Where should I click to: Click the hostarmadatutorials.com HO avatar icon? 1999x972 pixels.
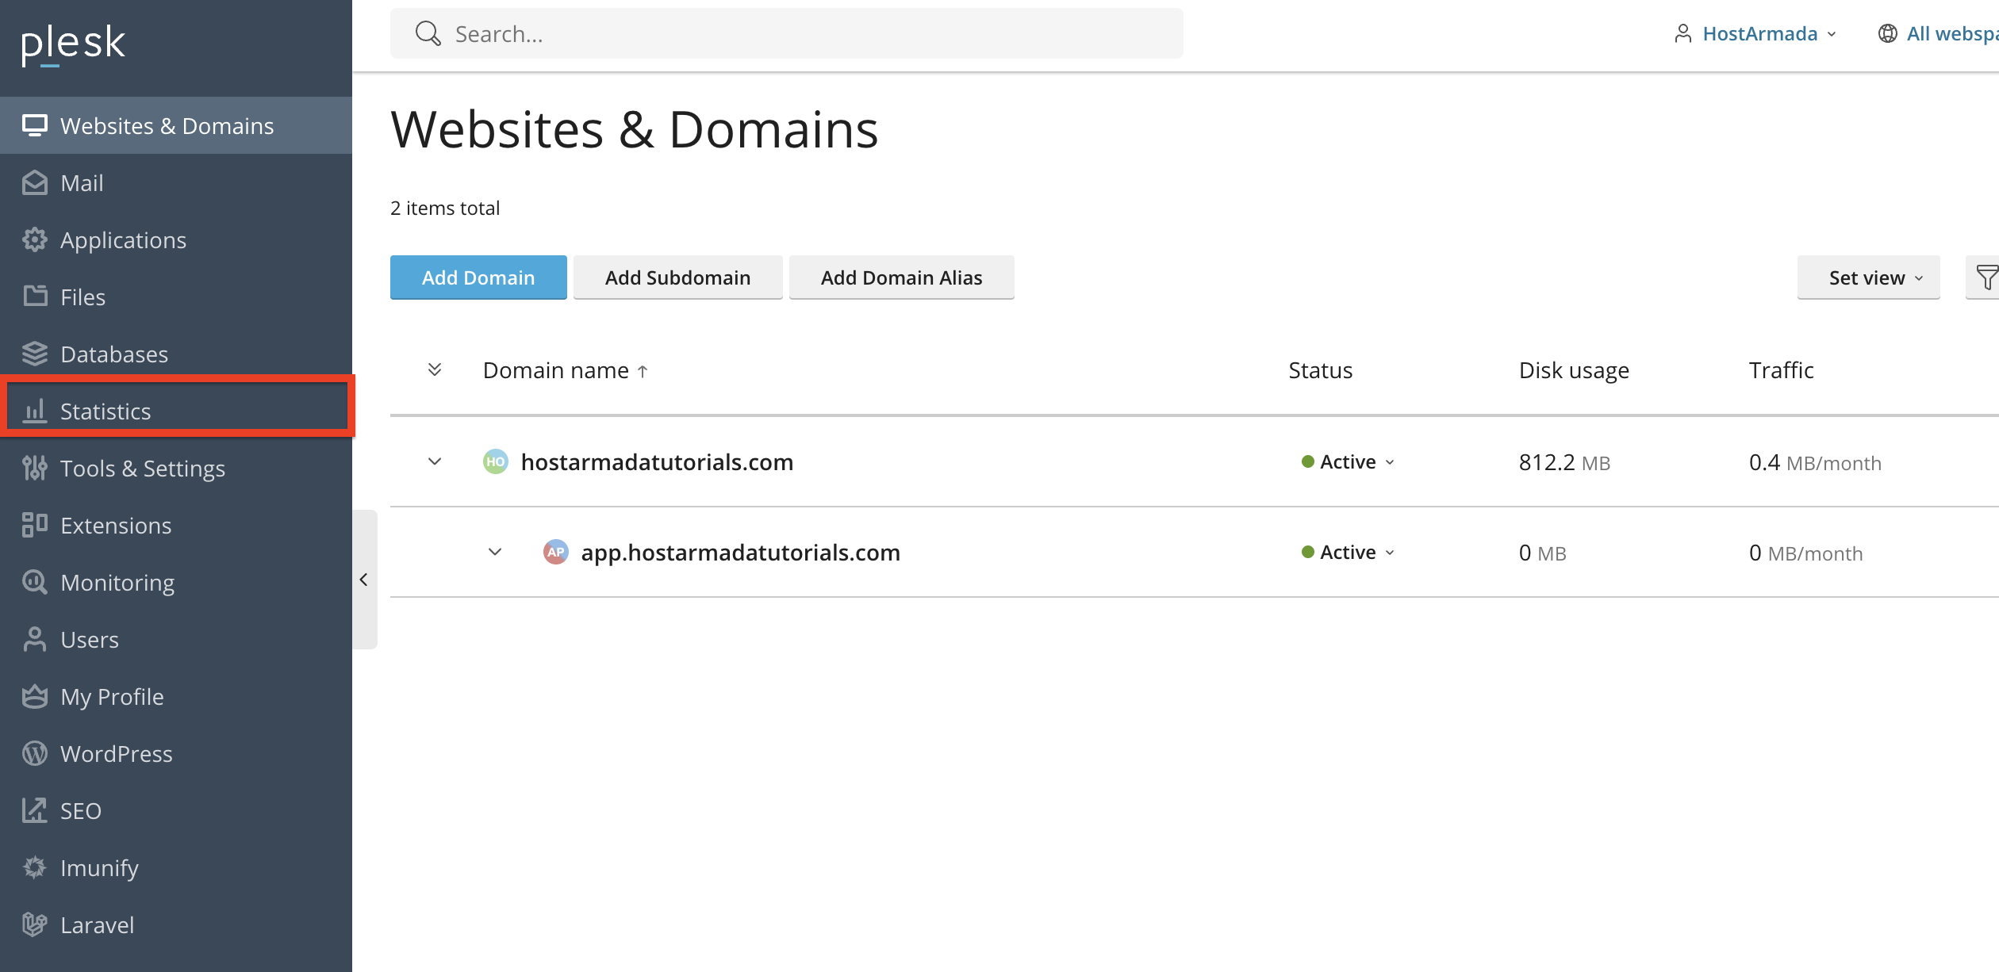495,461
